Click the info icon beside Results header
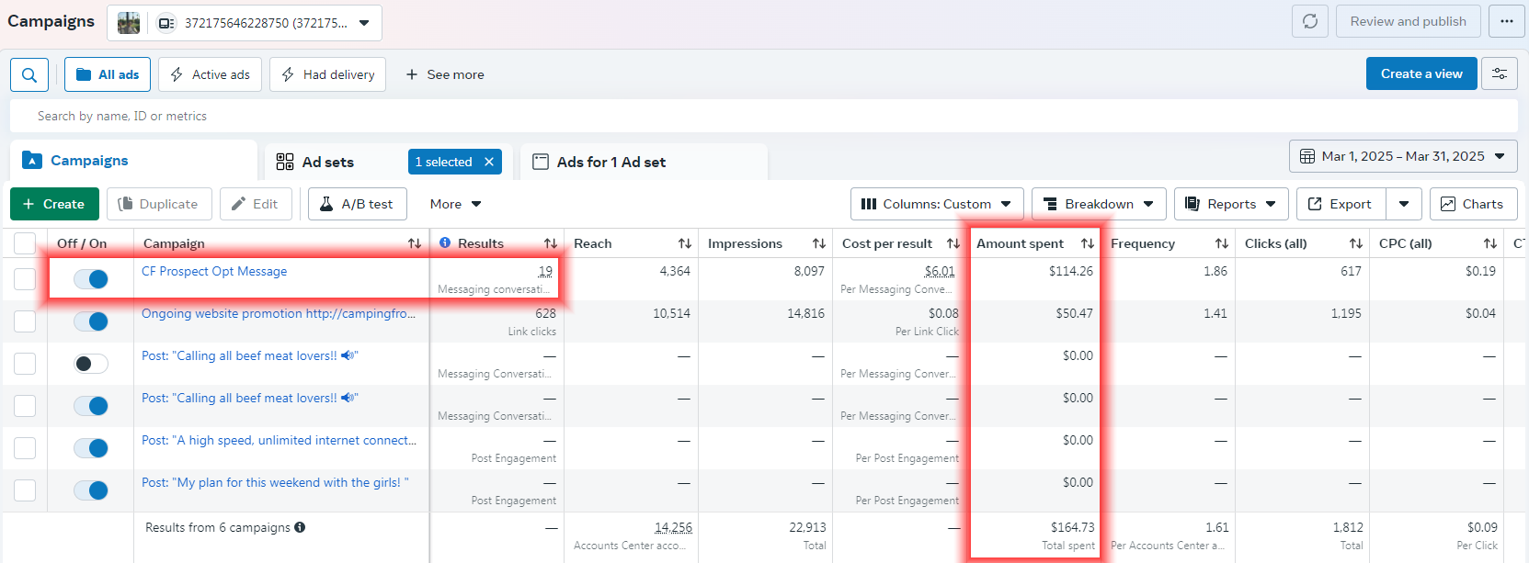 445,243
